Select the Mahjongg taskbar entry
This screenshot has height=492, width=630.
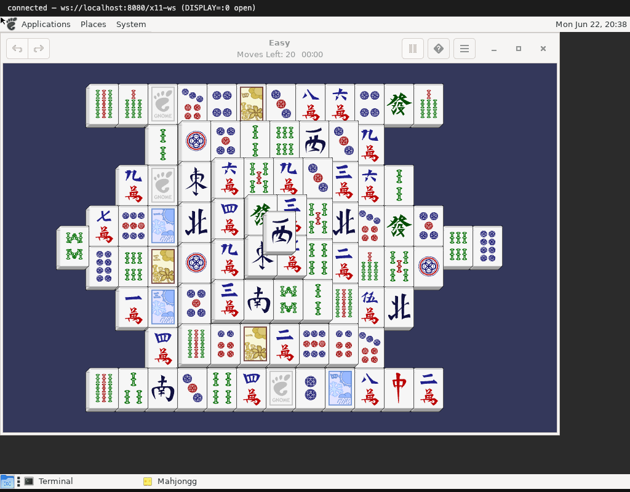click(x=170, y=481)
